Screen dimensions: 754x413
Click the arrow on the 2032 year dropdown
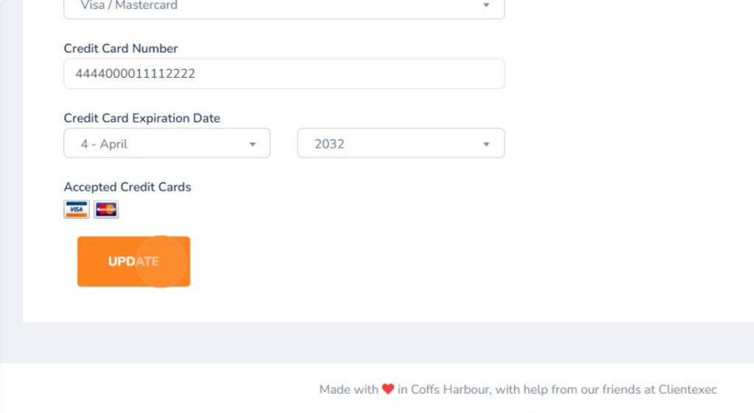[x=486, y=144]
